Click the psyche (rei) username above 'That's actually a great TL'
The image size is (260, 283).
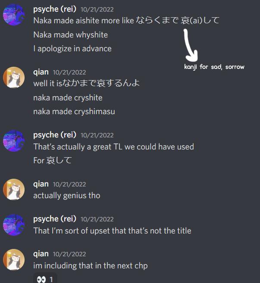(x=55, y=135)
